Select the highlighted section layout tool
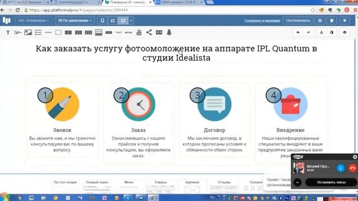 (98, 32)
